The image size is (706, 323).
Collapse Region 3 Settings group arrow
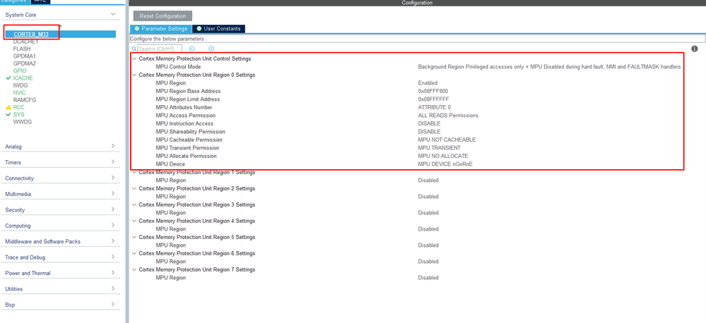click(x=134, y=205)
